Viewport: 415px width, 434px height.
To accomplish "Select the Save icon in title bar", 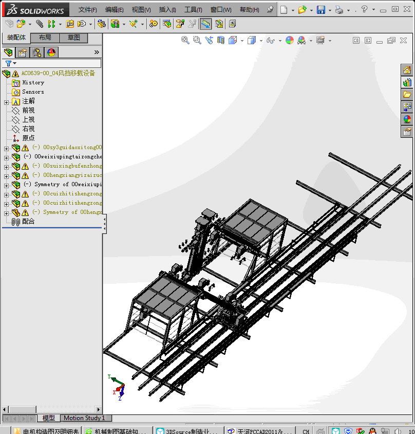I will tap(320, 10).
